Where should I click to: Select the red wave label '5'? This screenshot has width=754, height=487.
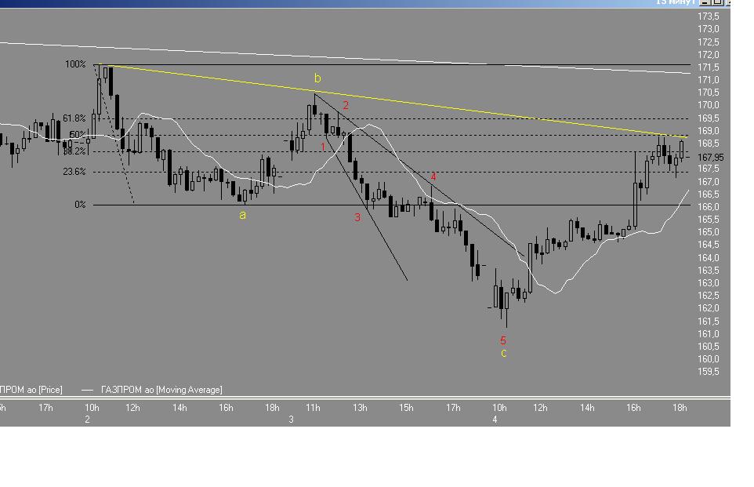[x=503, y=340]
